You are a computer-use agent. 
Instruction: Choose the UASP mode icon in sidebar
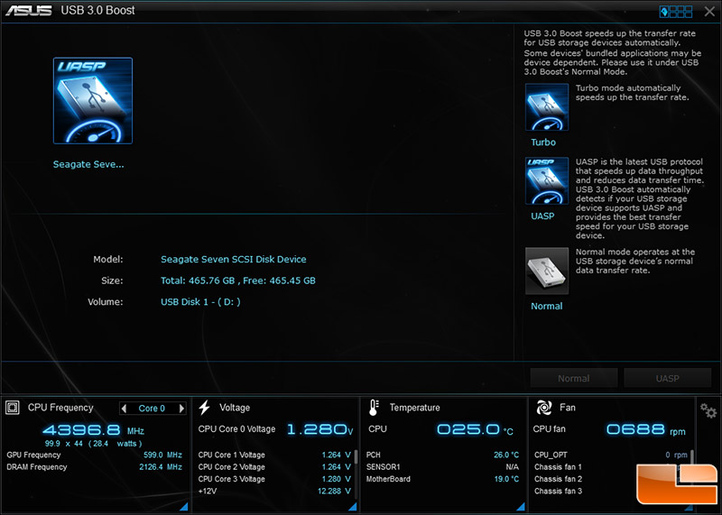click(x=547, y=180)
